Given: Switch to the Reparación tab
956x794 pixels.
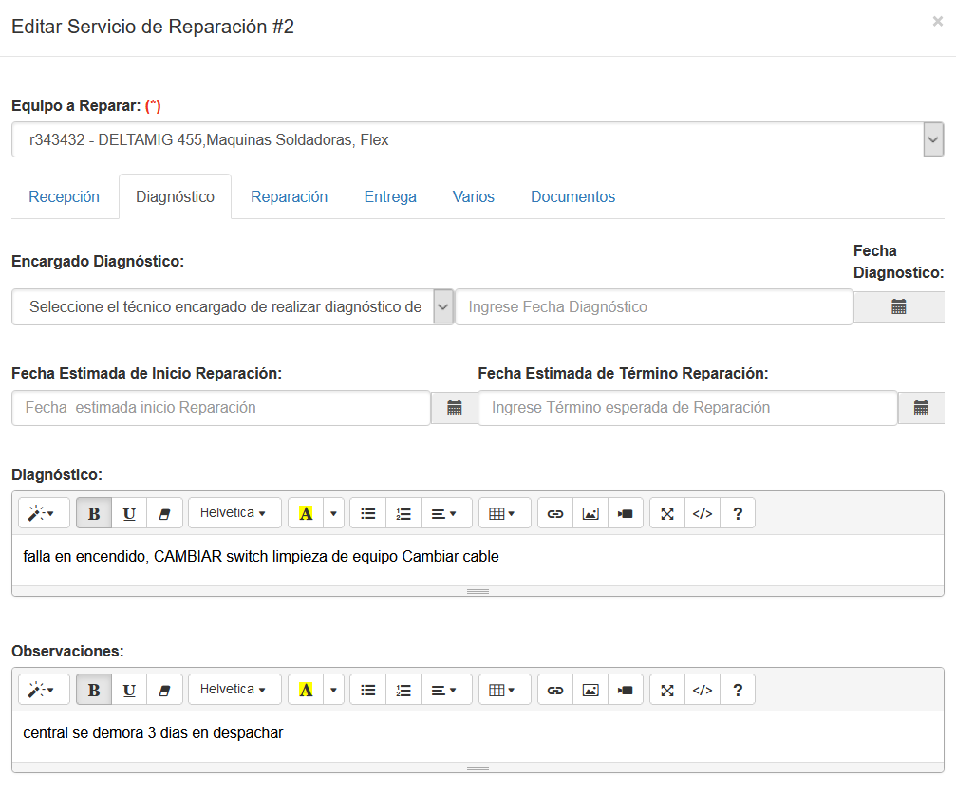Looking at the screenshot, I should [289, 196].
